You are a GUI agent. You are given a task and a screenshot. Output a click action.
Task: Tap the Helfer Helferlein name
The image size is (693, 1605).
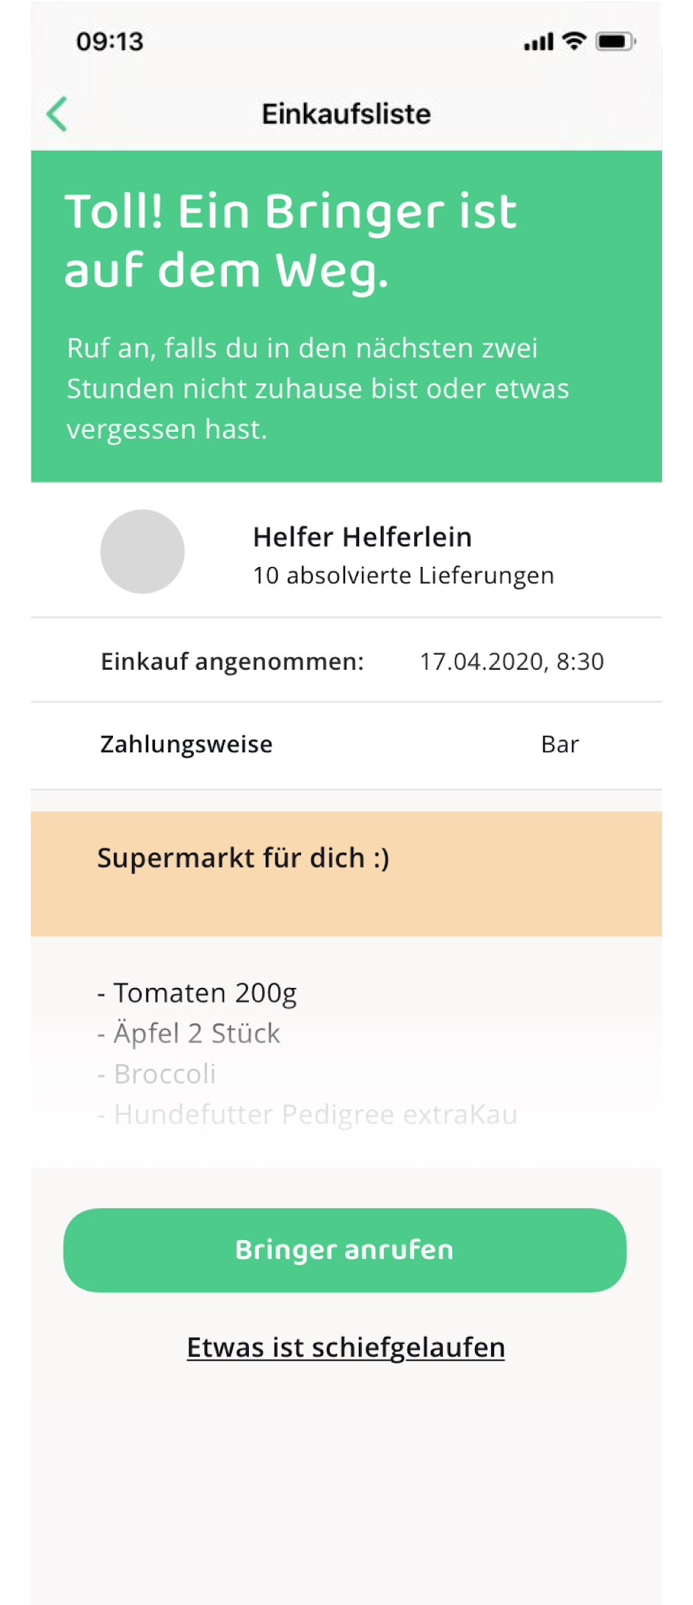[x=363, y=537]
